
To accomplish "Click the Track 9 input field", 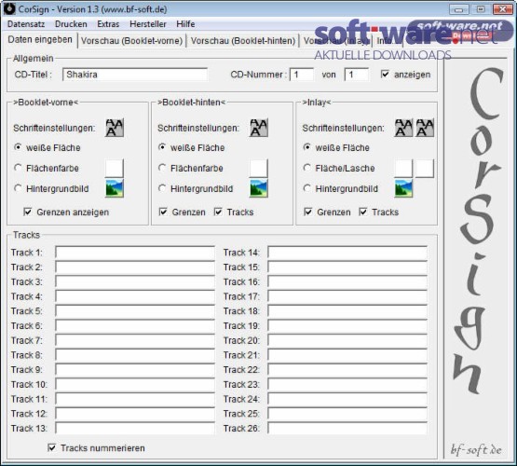I will (x=135, y=370).
